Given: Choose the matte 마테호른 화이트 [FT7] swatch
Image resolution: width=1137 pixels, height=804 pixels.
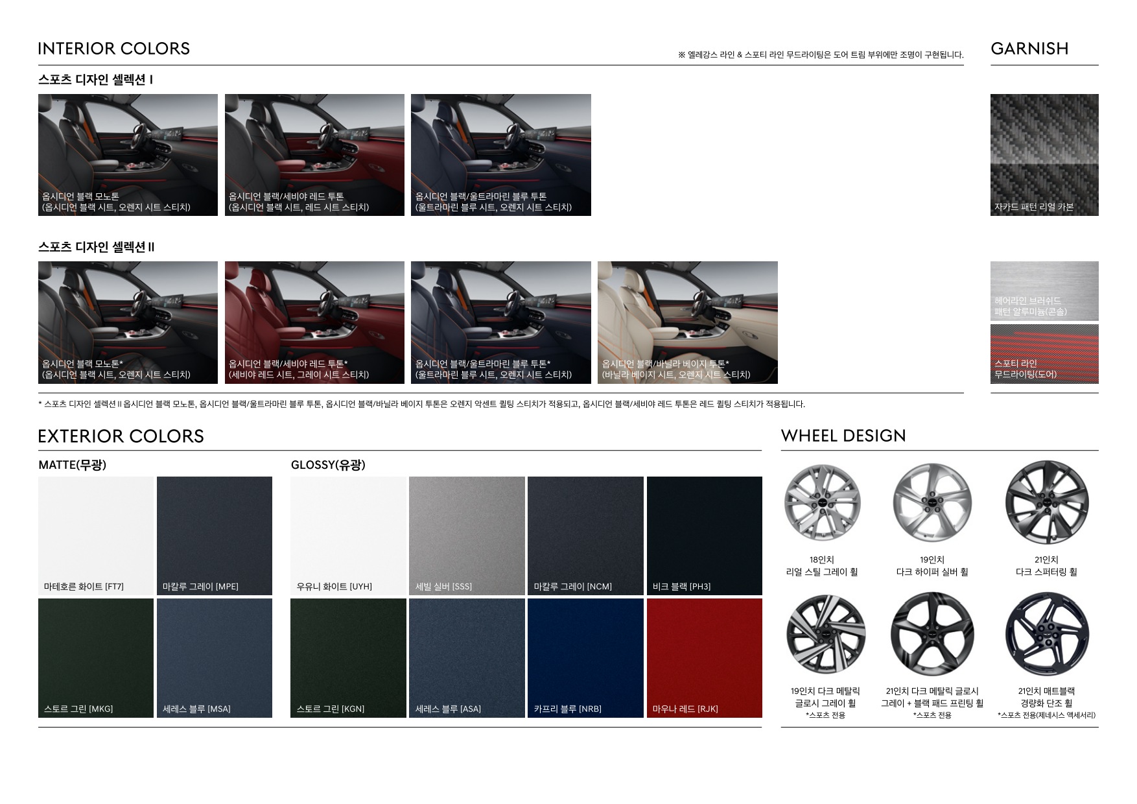Looking at the screenshot, I should tap(96, 536).
